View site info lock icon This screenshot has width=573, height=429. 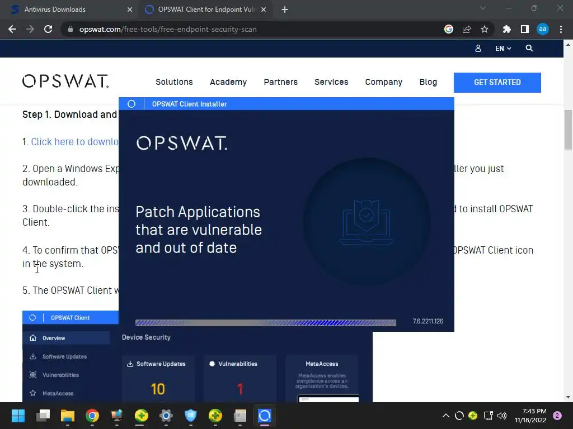click(71, 29)
